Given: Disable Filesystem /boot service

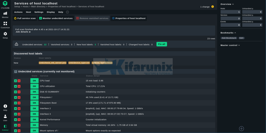Looking at the screenshot, I should click(x=19, y=103).
